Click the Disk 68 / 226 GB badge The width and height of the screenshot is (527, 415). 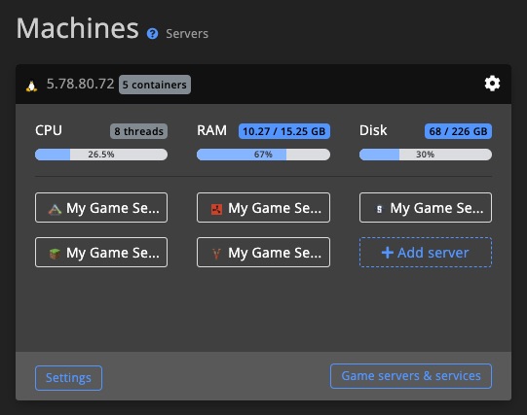pos(458,131)
